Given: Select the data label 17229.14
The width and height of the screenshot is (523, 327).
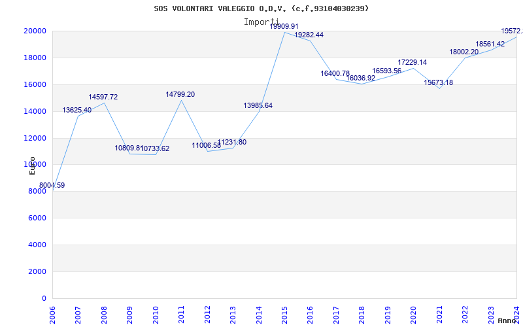Looking at the screenshot, I should pyautogui.click(x=413, y=62).
